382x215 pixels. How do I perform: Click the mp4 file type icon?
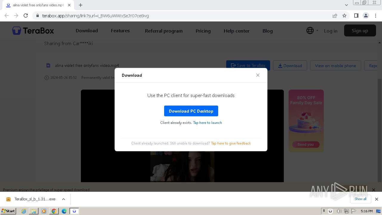[48, 65]
